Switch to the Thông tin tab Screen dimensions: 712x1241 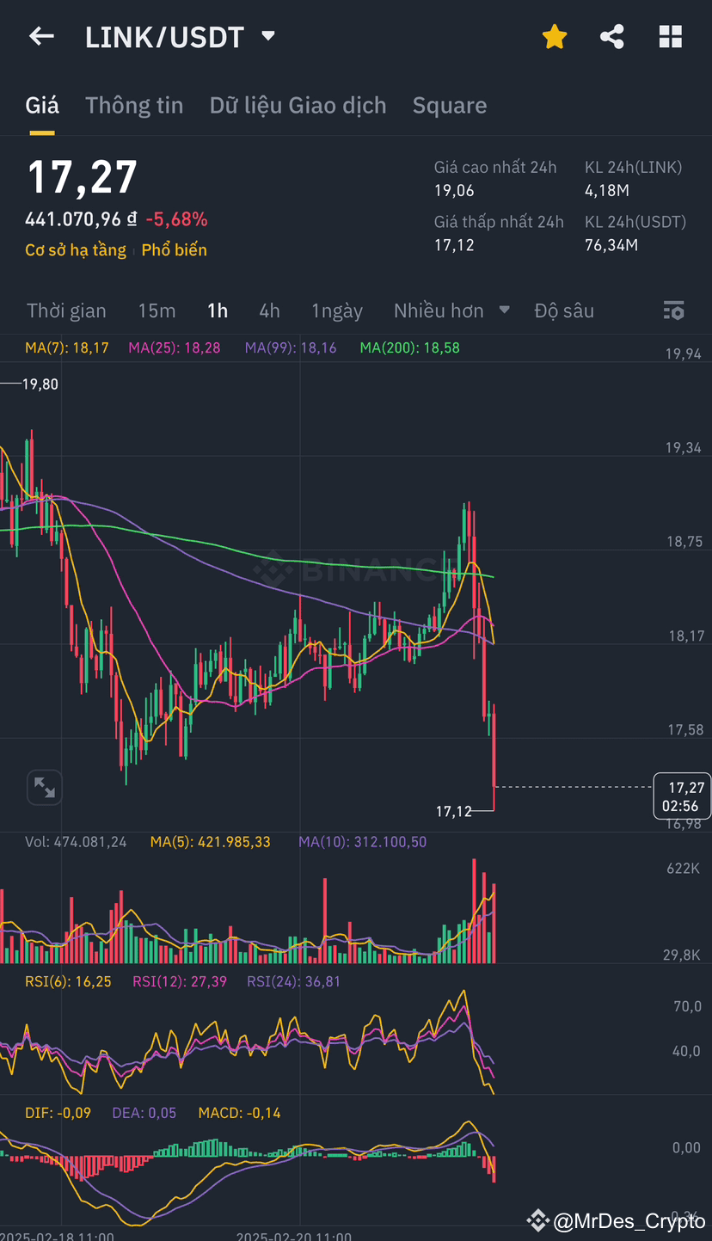point(134,104)
